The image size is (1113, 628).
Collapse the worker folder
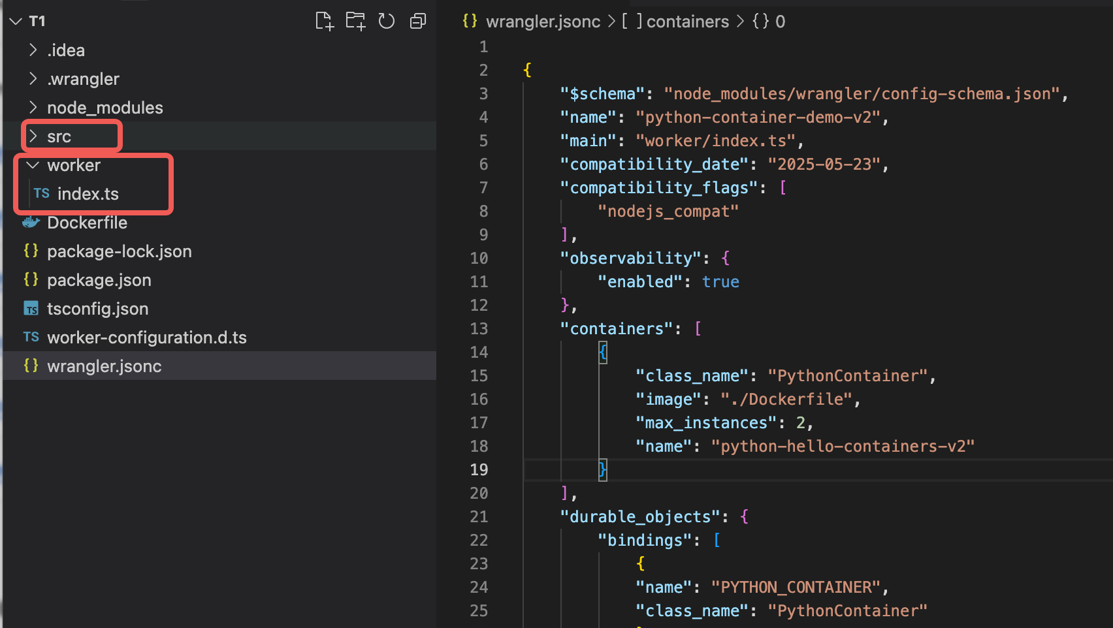(73, 165)
